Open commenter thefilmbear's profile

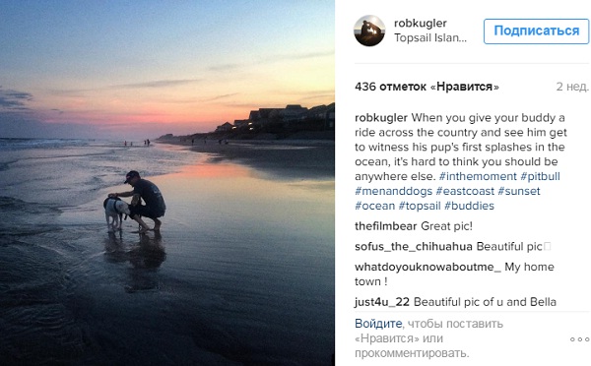coord(385,226)
